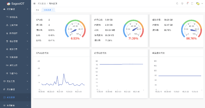Click the 告警中心 sidebar icon
This screenshot has height=108, width=205.
[x=7, y=73]
